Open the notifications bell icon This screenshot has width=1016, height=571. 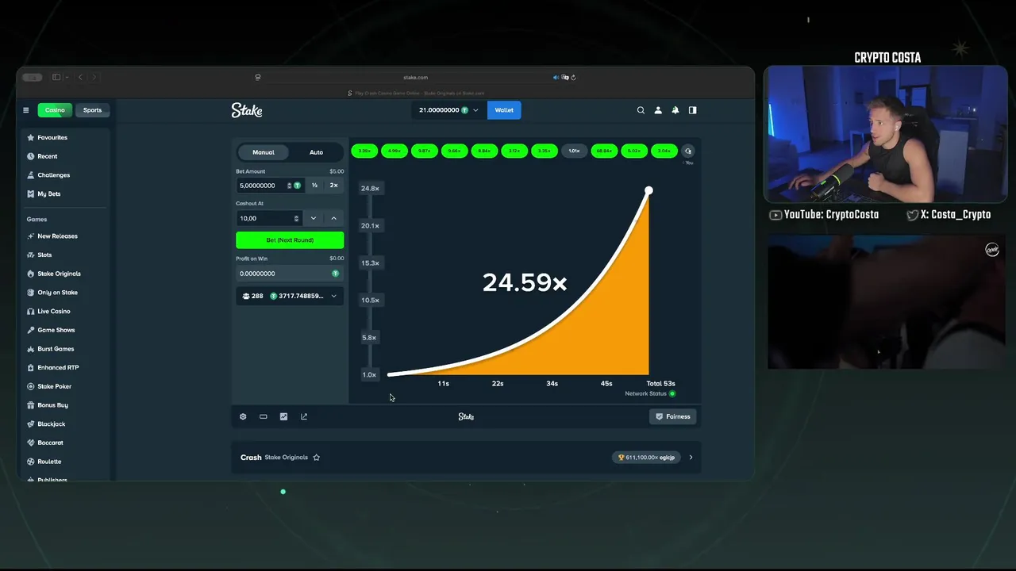[675, 110]
